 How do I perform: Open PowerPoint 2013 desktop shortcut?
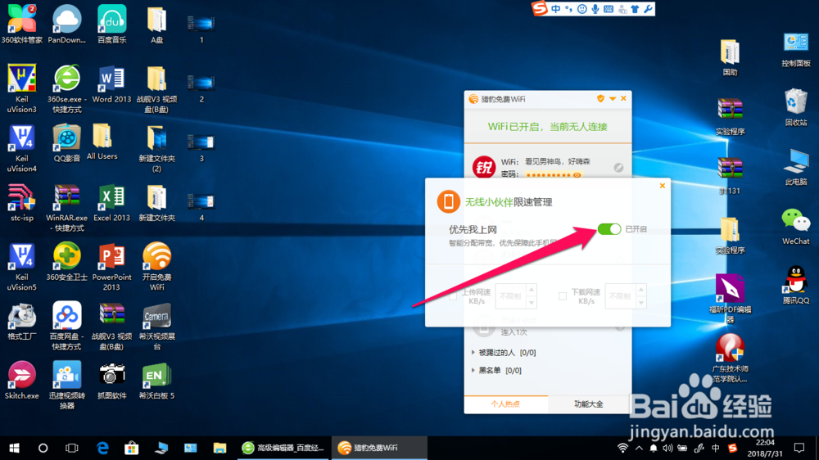point(111,267)
